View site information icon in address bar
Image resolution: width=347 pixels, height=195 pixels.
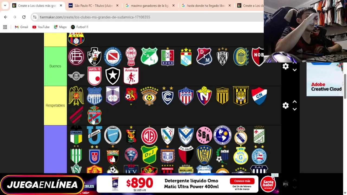(35, 17)
